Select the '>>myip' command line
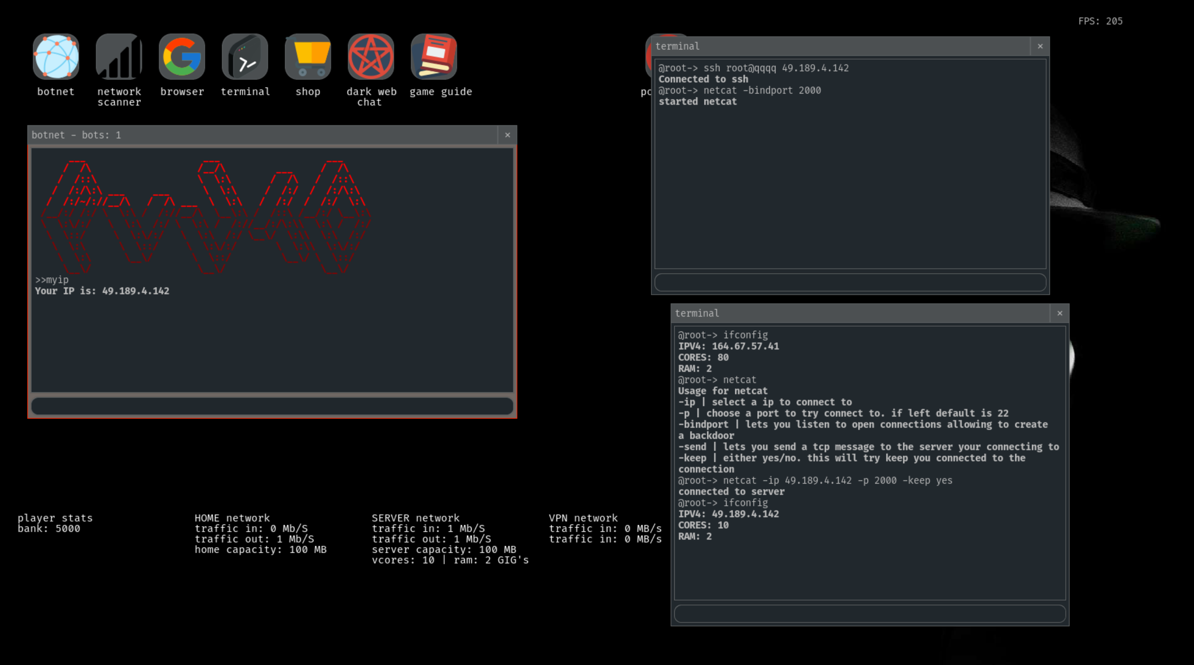This screenshot has width=1194, height=665. pos(52,280)
